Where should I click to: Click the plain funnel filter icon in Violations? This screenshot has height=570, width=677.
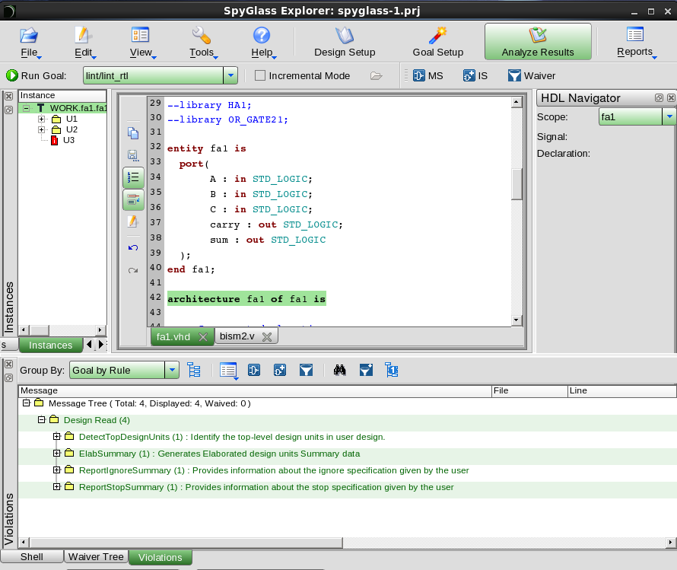click(306, 370)
